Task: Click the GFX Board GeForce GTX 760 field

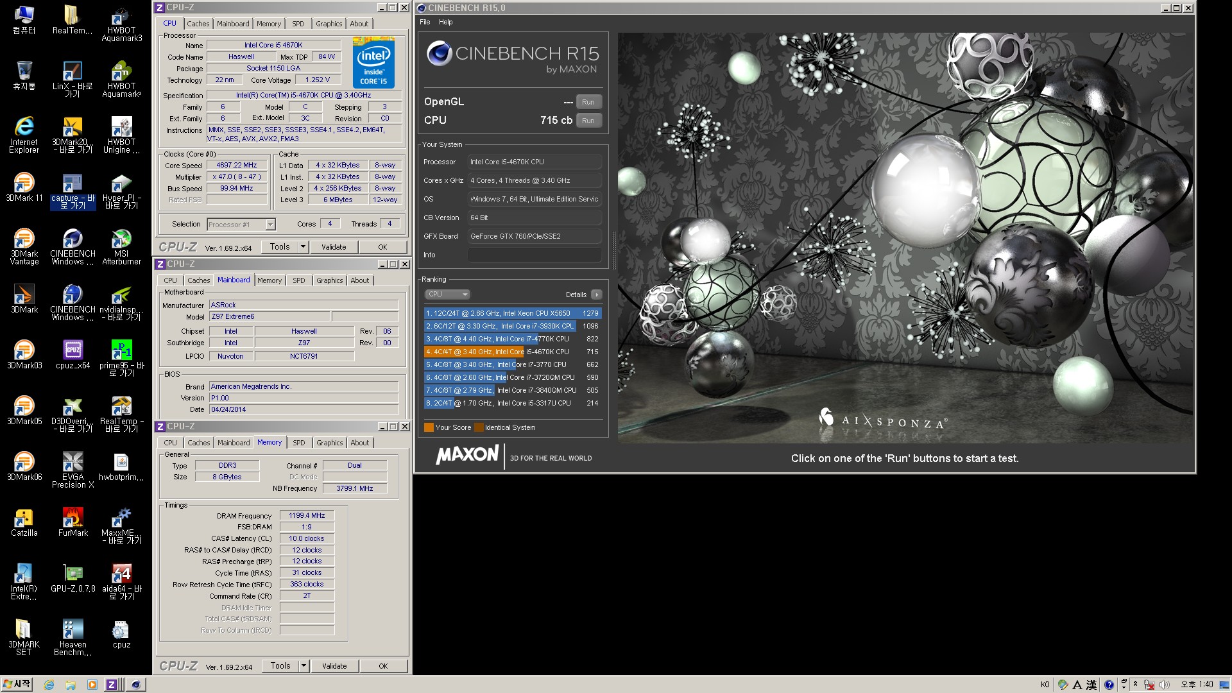Action: (x=535, y=236)
